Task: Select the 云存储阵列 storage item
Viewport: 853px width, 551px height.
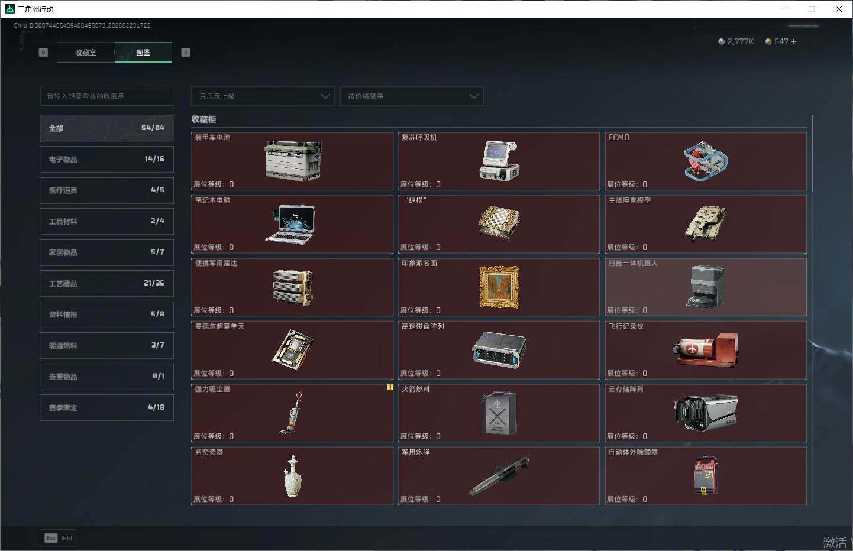Action: (x=706, y=413)
